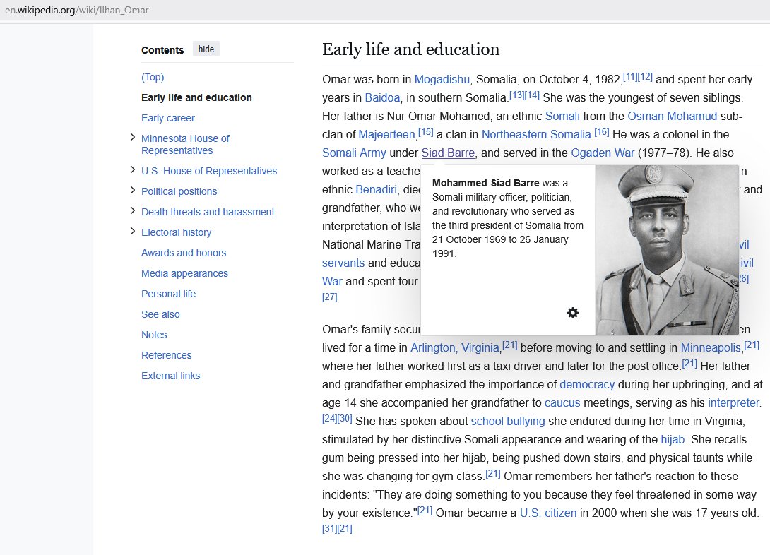This screenshot has height=555, width=770.
Task: Hide the Contents sidebar
Action: (x=206, y=49)
